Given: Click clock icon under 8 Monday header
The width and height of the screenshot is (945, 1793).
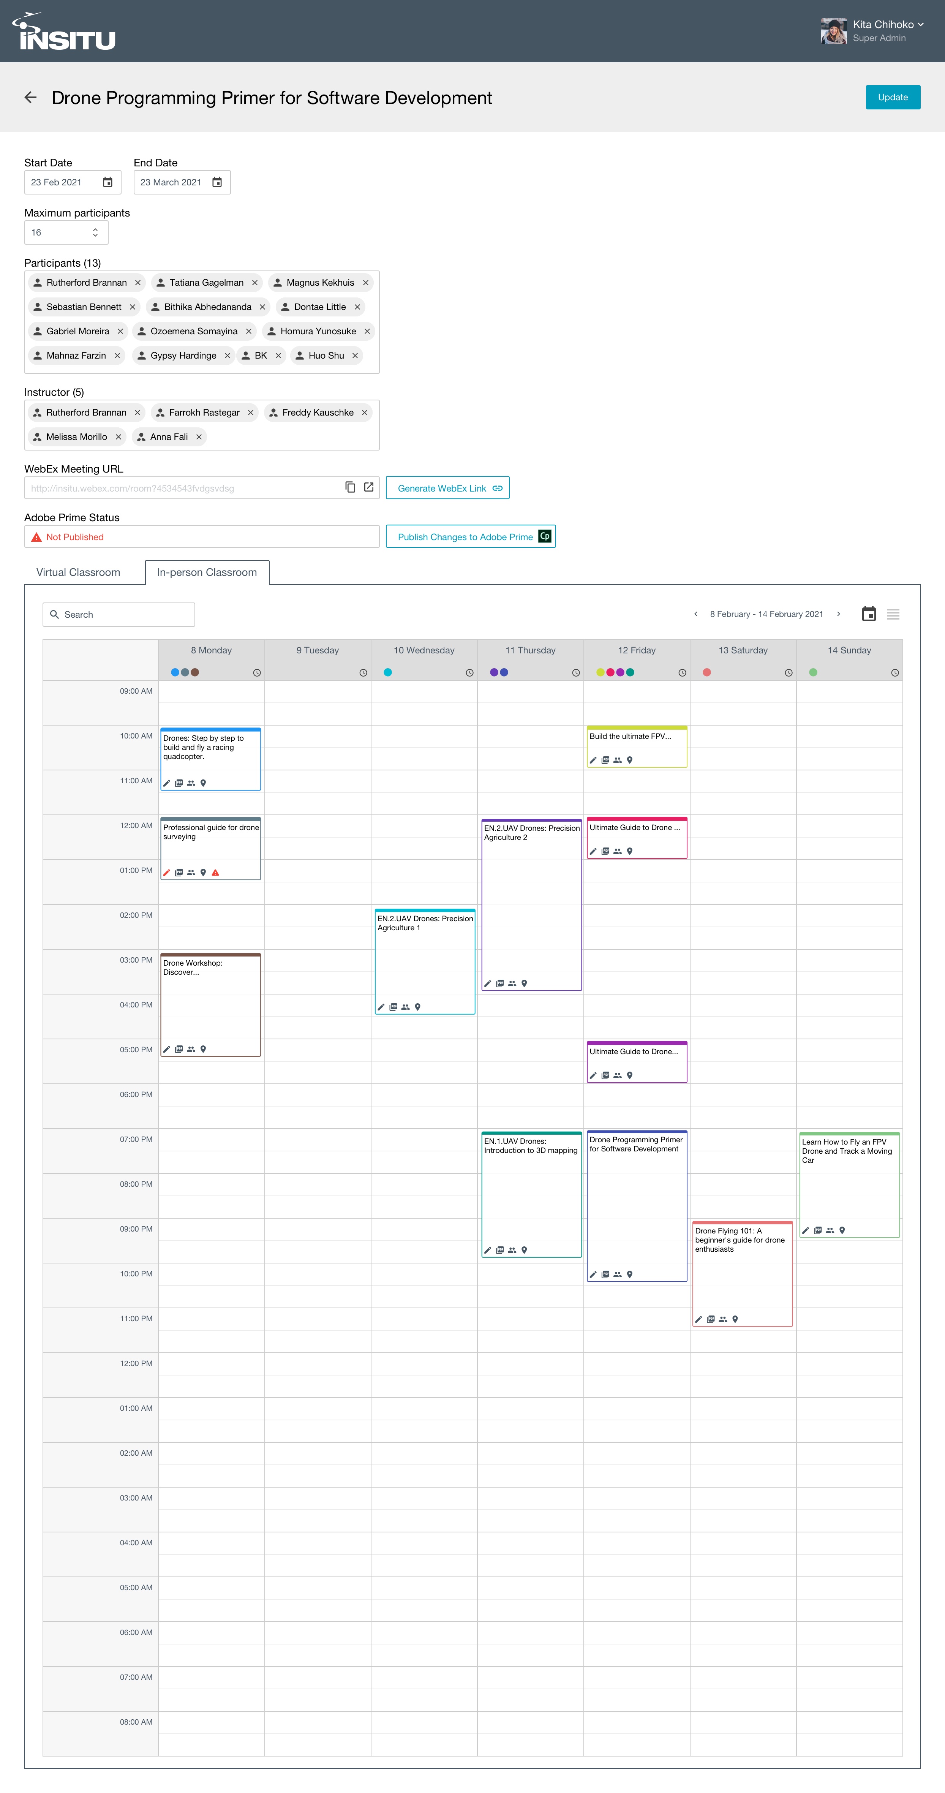Looking at the screenshot, I should [257, 672].
